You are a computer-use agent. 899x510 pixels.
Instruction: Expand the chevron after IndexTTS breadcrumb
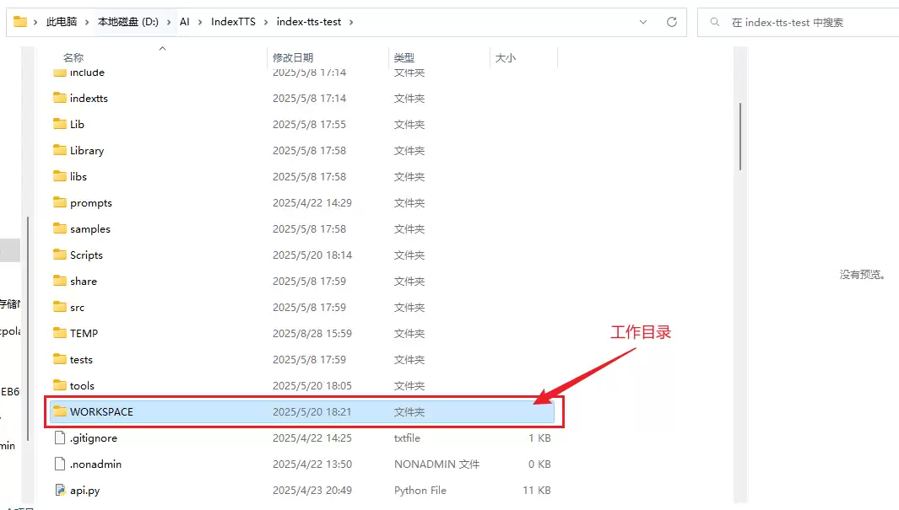(266, 22)
